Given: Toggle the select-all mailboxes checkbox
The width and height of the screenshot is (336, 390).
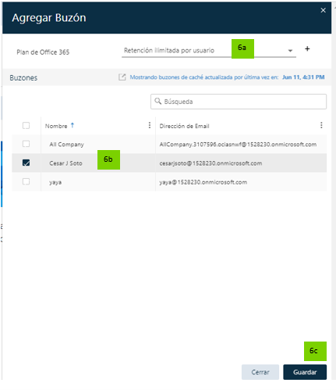Looking at the screenshot, I should click(26, 126).
